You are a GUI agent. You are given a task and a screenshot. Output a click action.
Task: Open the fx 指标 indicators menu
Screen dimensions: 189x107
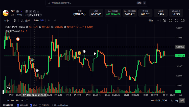click(x=25, y=20)
